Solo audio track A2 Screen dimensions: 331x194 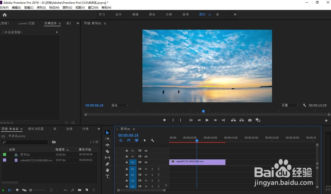click(x=152, y=175)
